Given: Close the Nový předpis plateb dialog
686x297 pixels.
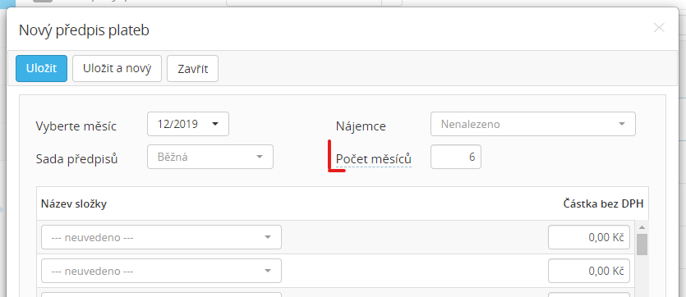Looking at the screenshot, I should click(x=659, y=28).
